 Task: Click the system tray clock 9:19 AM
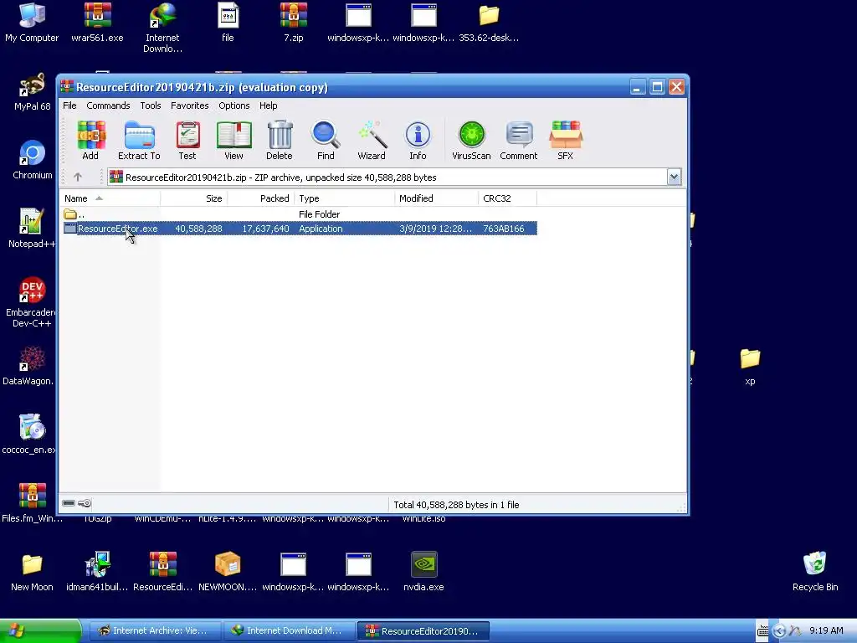point(826,630)
